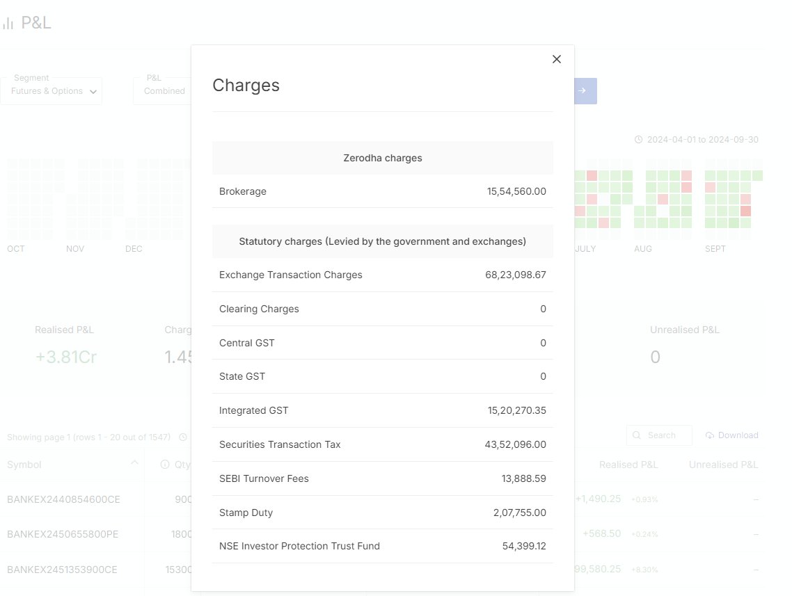Image resolution: width=792 pixels, height=596 pixels.
Task: Click Central GST label
Action: click(247, 343)
